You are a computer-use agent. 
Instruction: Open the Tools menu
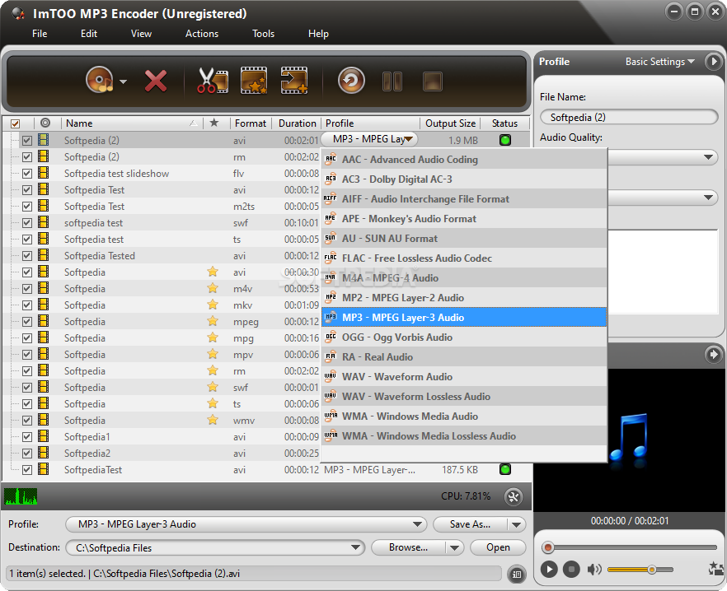point(263,34)
